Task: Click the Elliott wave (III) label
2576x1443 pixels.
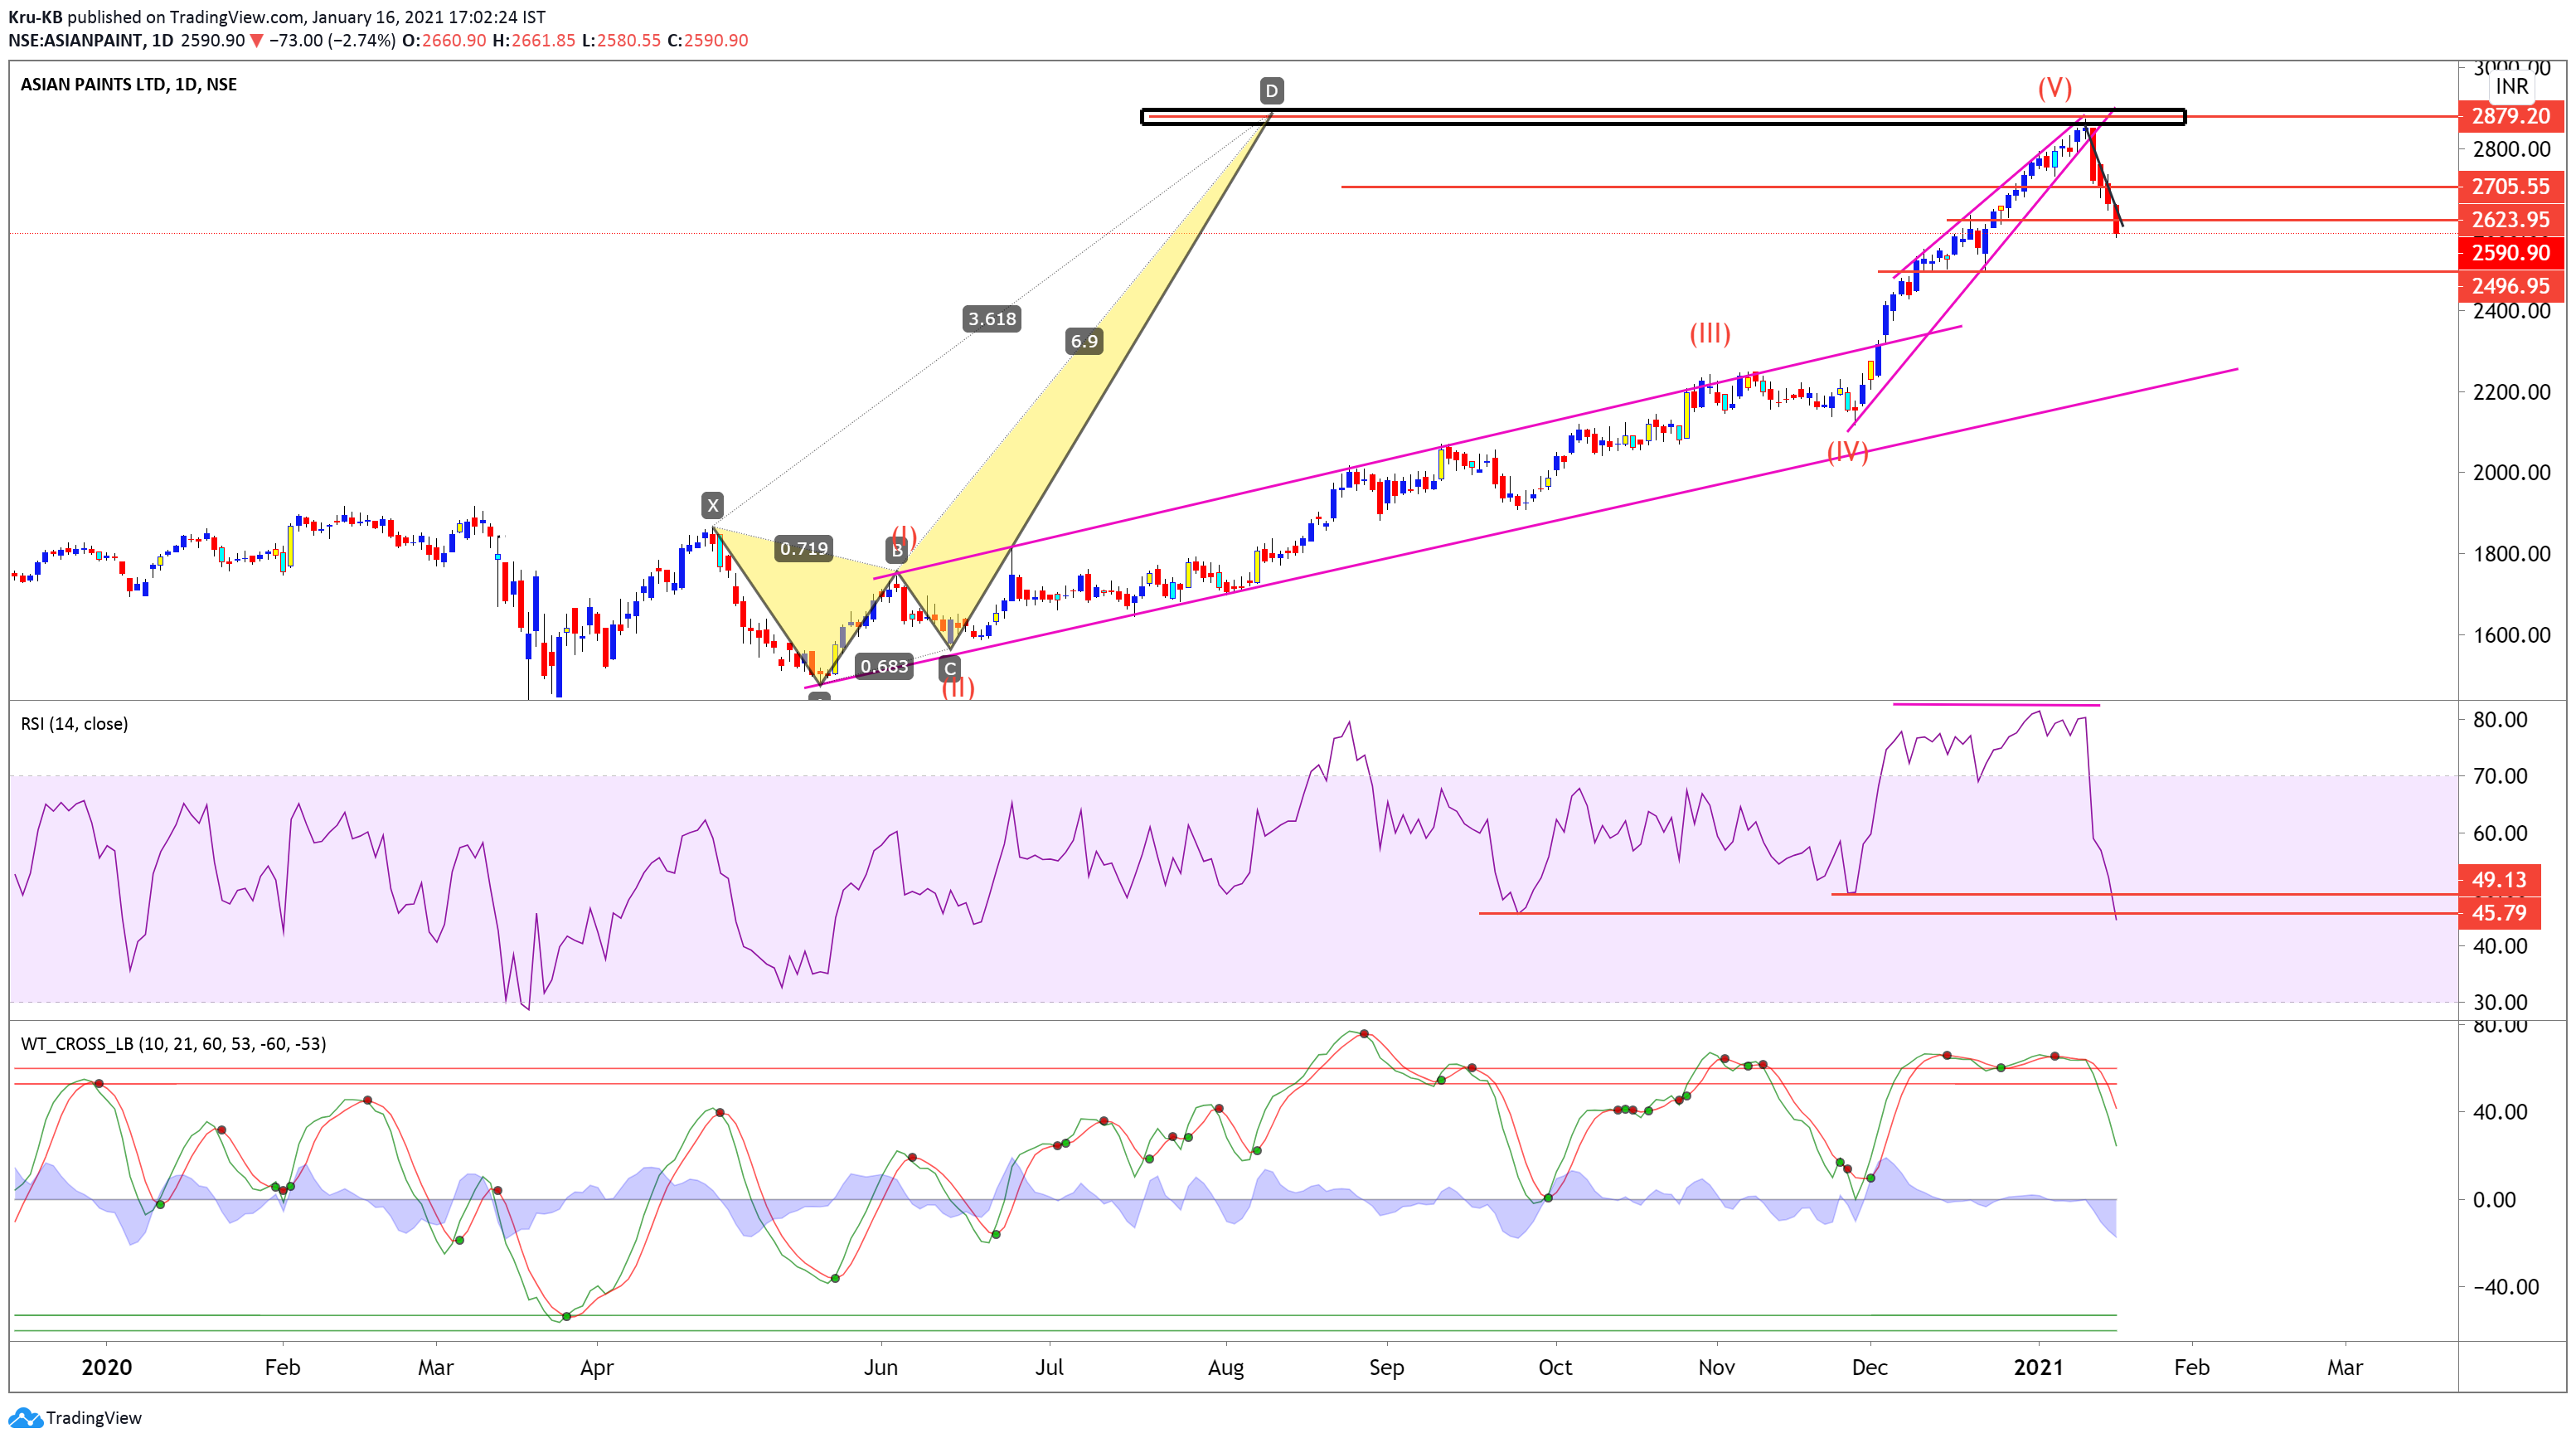Action: [1710, 333]
